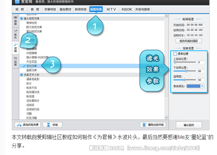Viewport: 217px width, 155px height.
Task: Click the 上起始位置 value field showing 0
Action: pos(201,62)
